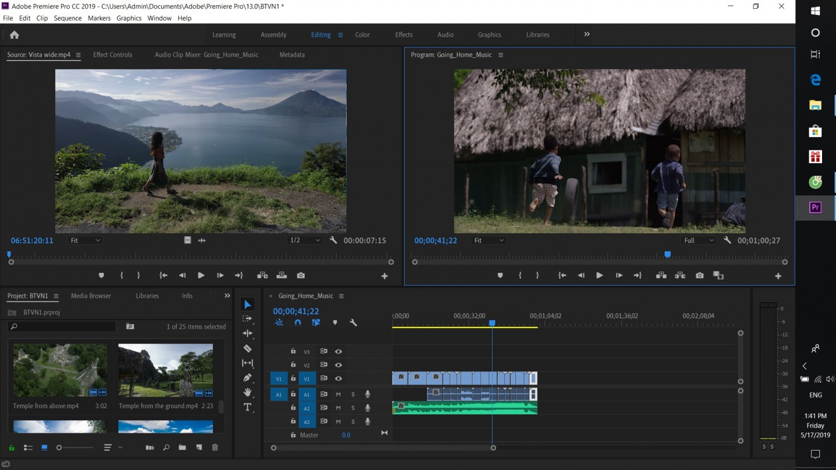Open Program monitor Fit zoom dropdown
This screenshot has height=470, width=836.
(x=489, y=241)
